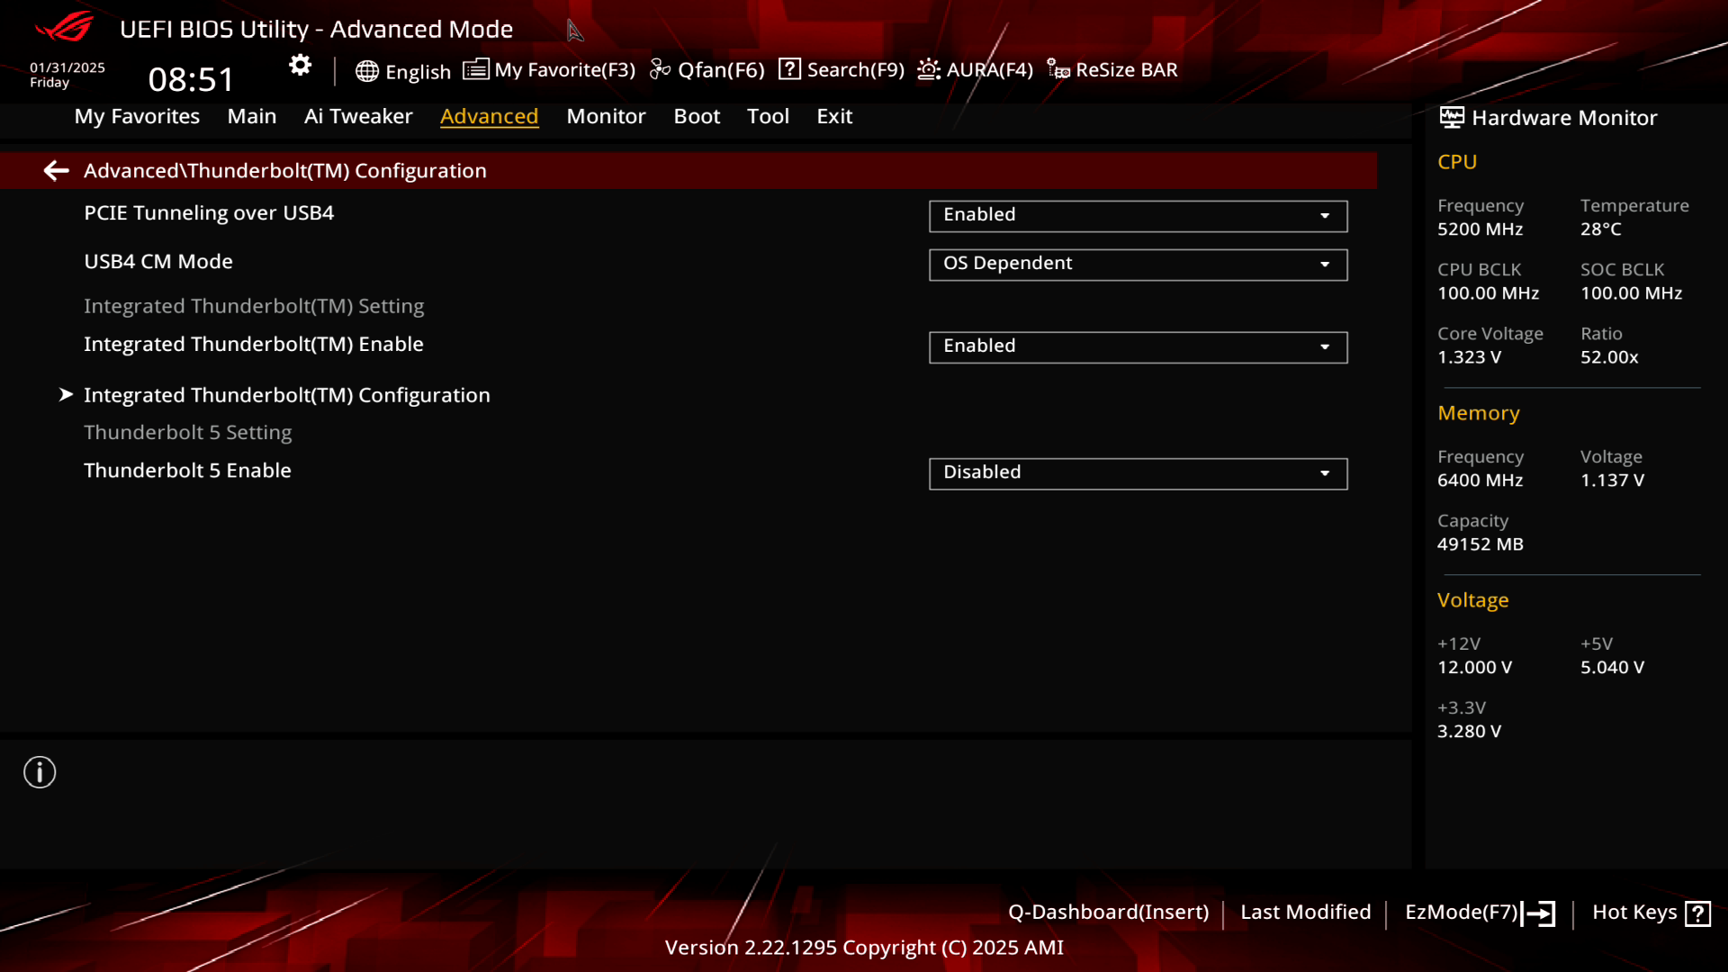
Task: Open Integrated Thunderbolt Enable dropdown
Action: coord(1138,346)
